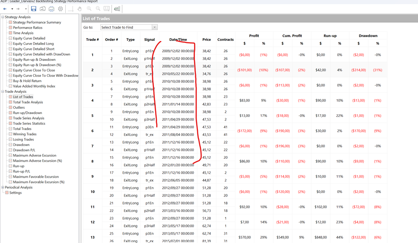Open Maximum Adverse Excursion report

tap(35, 155)
